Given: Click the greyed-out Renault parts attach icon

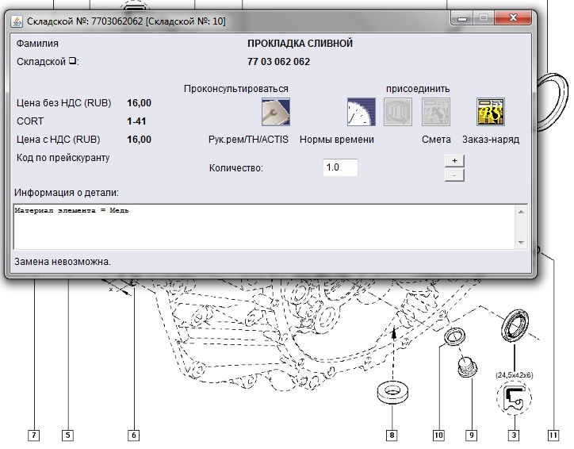Looking at the screenshot, I should 398,112.
